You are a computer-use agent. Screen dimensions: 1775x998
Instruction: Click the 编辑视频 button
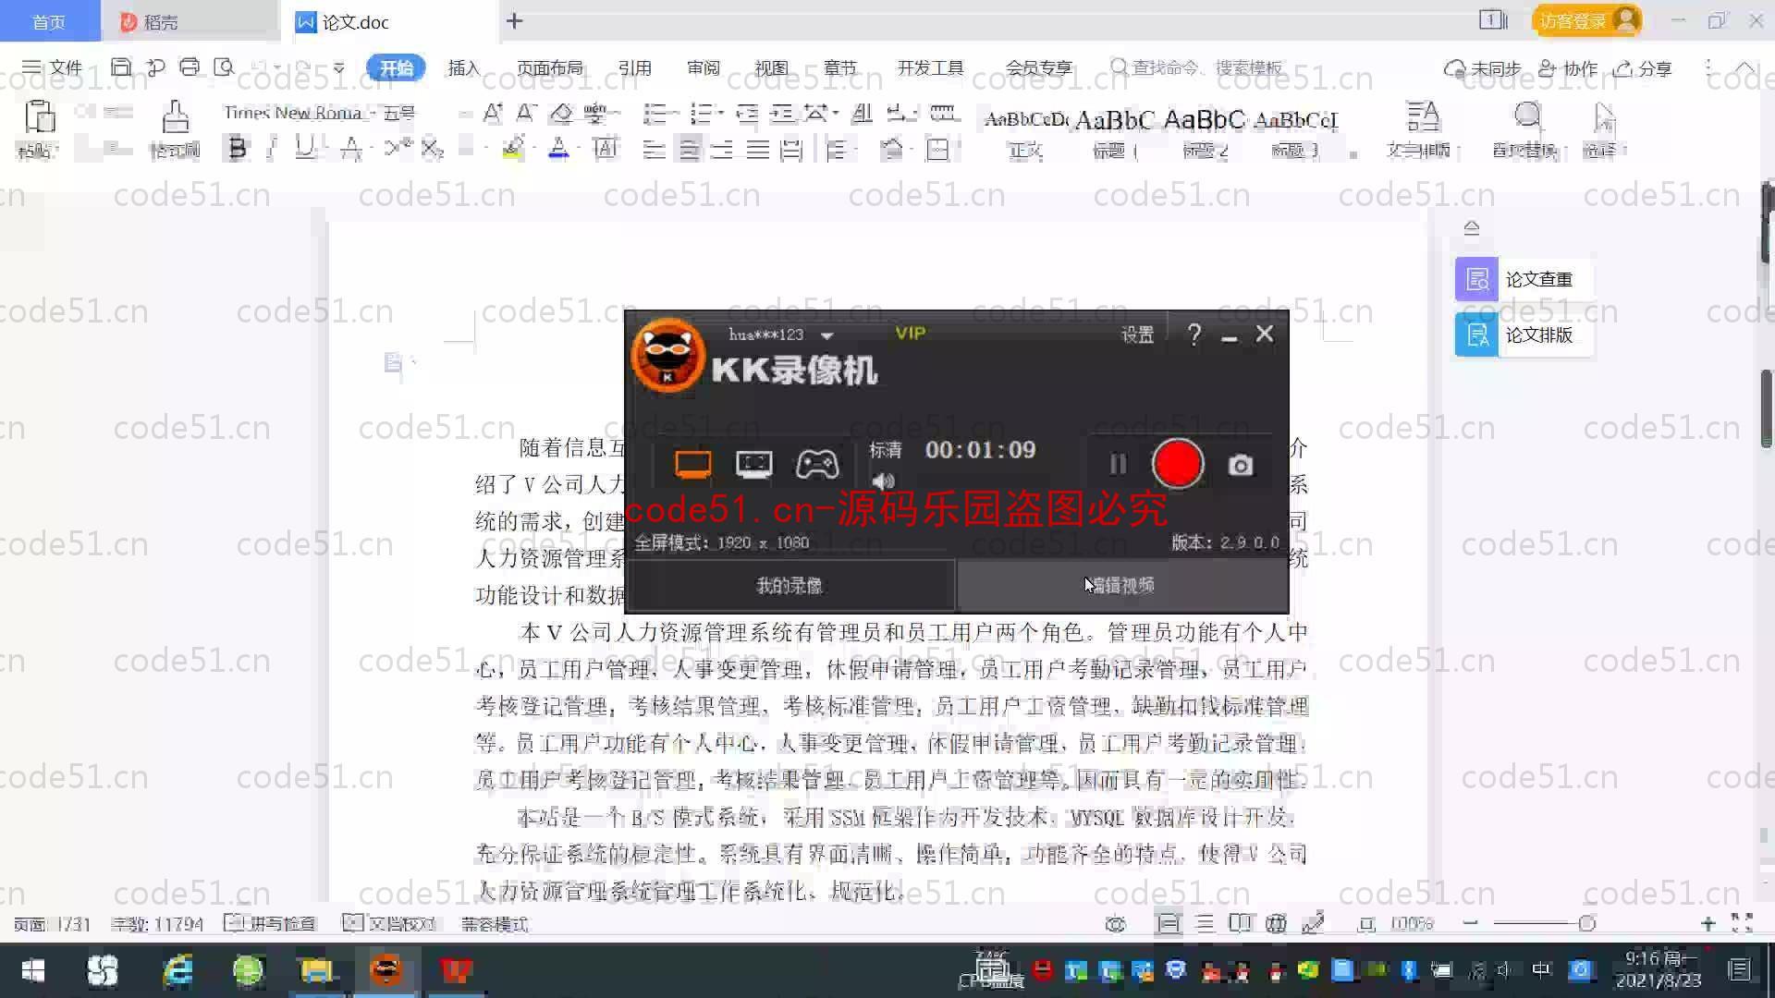[1122, 585]
